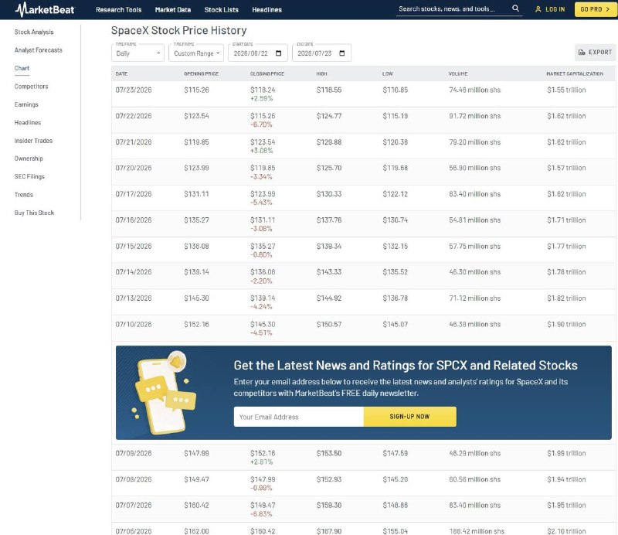
Task: Click the Market Capitalization column header
Action: (x=575, y=73)
